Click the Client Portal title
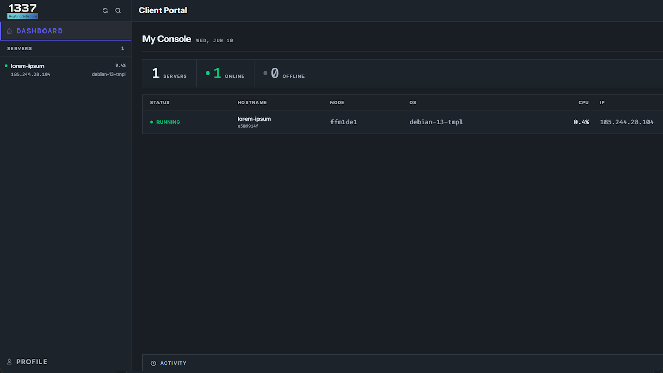 [163, 10]
